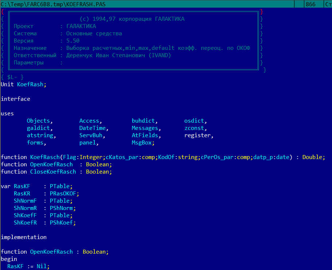
Task: Click the Nil value in RasKF assignment
Action: [x=42, y=266]
